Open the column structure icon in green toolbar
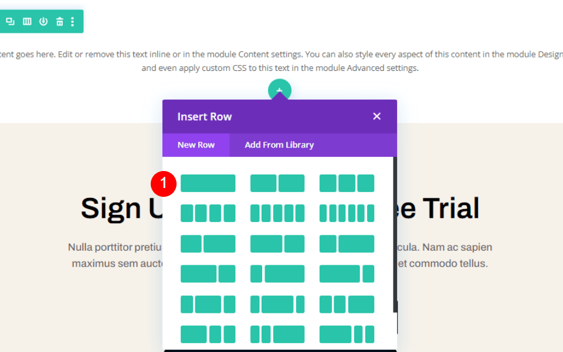This screenshot has height=352, width=563. [x=26, y=22]
